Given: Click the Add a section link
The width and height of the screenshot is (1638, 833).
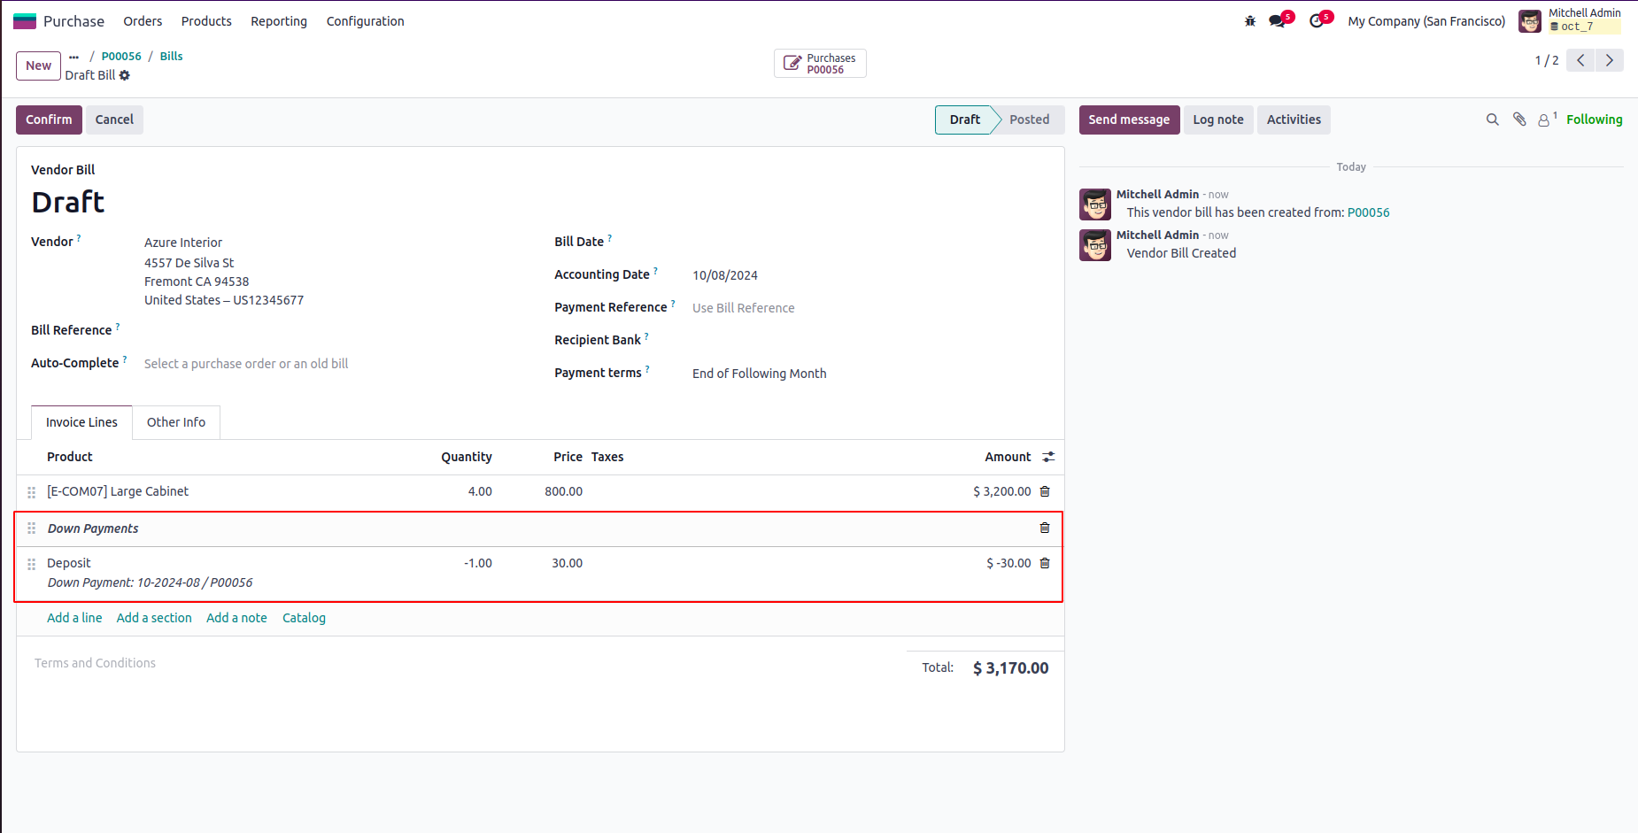Looking at the screenshot, I should [x=154, y=618].
